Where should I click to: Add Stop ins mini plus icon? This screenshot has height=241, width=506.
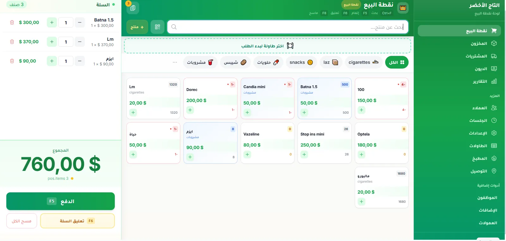pyautogui.click(x=304, y=154)
